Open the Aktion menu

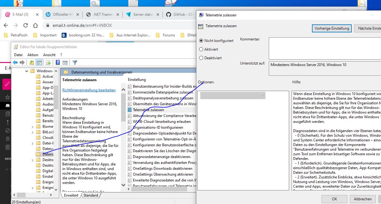tap(33, 55)
